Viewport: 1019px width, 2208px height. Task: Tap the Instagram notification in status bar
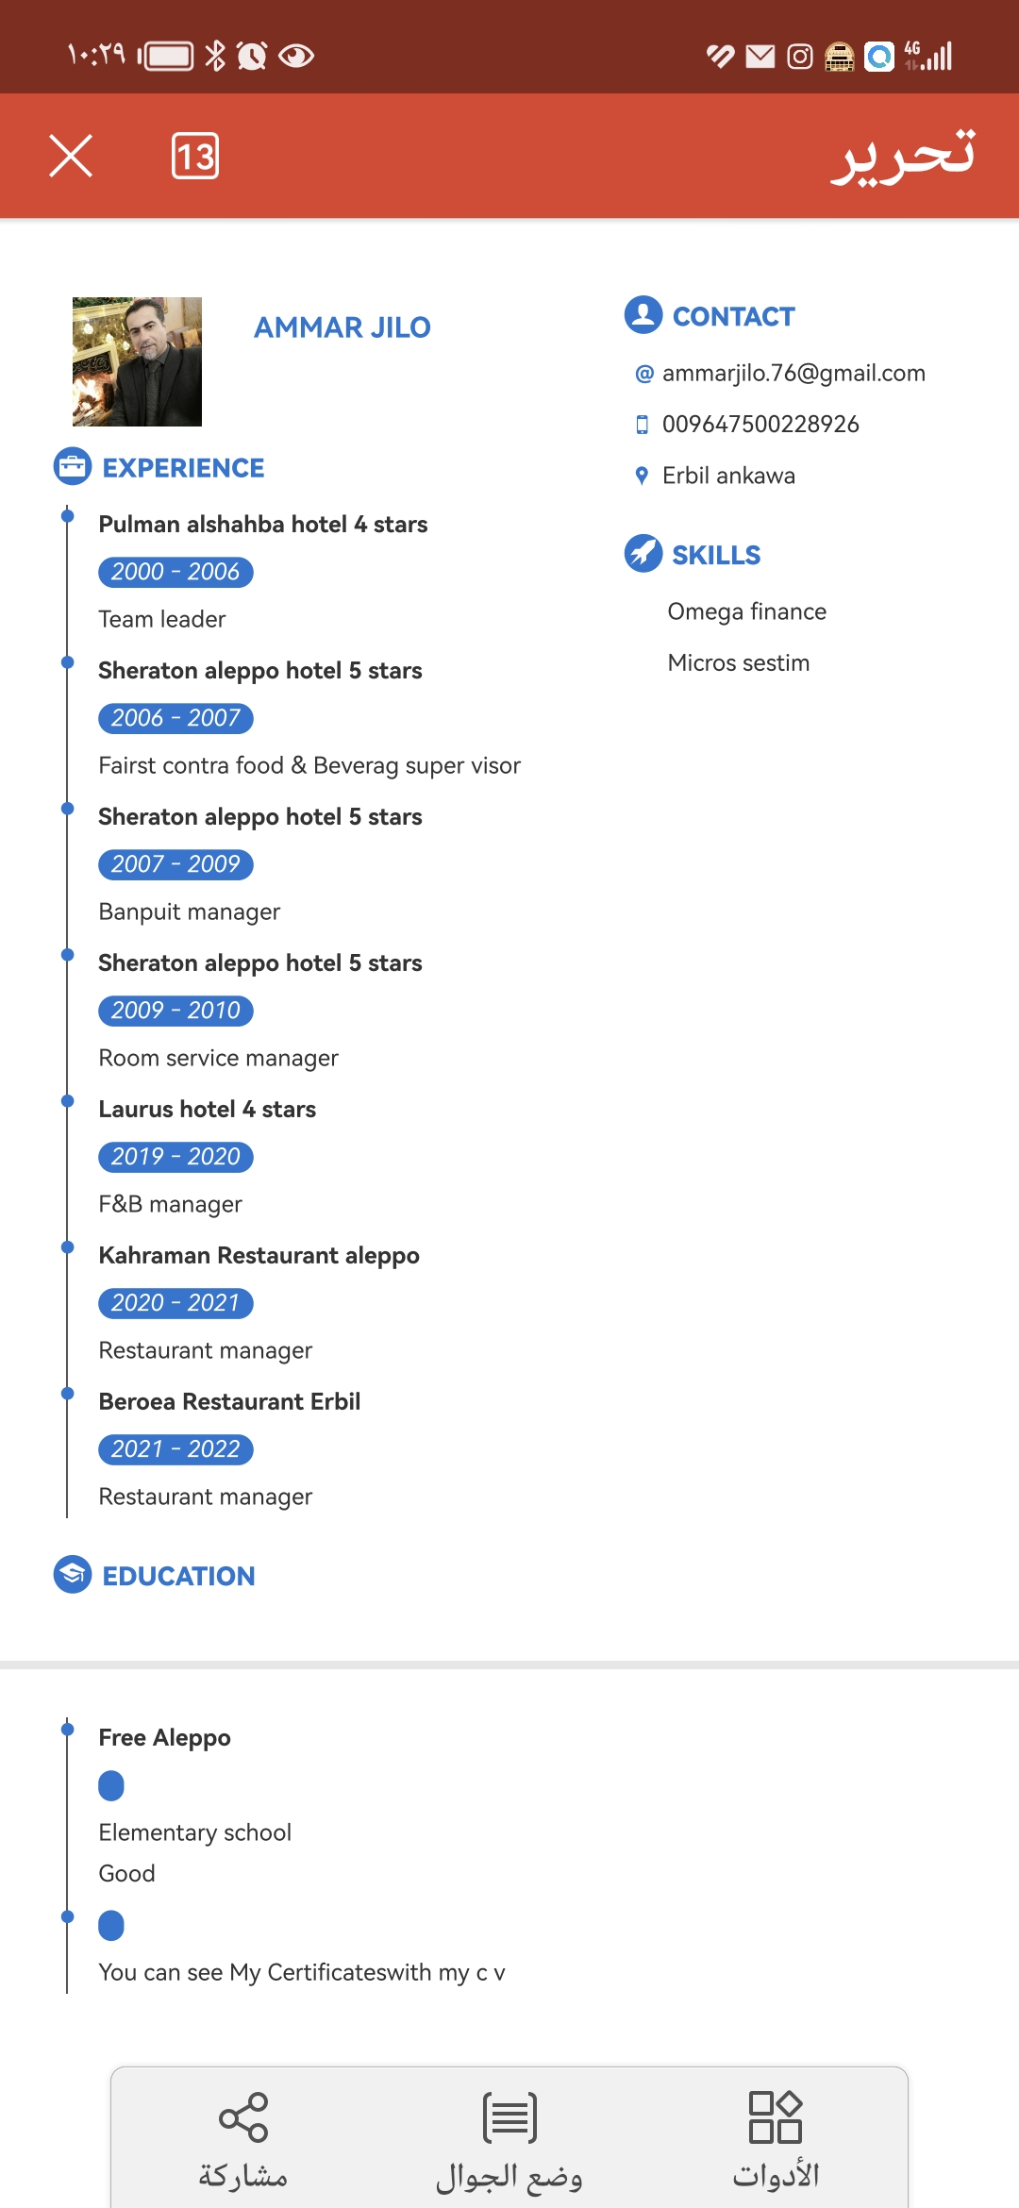coord(800,57)
